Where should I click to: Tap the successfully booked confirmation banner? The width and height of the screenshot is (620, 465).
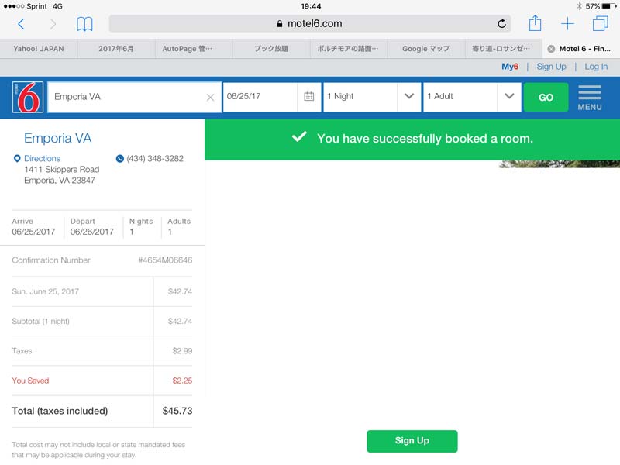point(412,139)
